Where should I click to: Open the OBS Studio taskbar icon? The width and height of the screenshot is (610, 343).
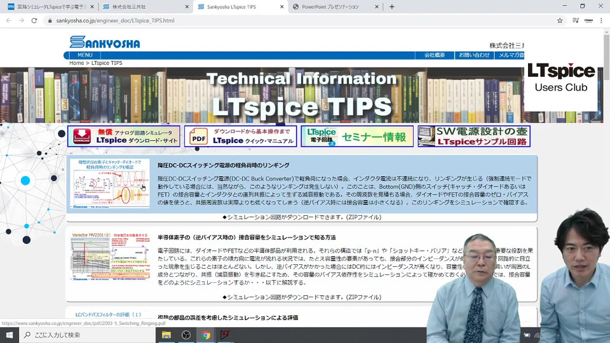point(186,335)
